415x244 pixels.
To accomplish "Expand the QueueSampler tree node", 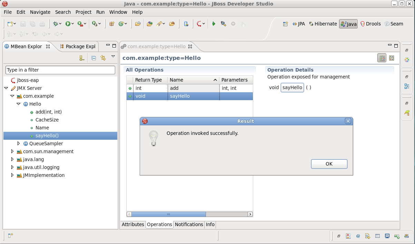I will (x=19, y=144).
